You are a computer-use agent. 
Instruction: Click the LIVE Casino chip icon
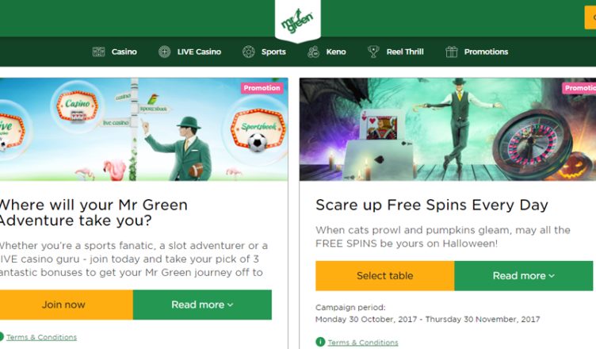(x=164, y=52)
